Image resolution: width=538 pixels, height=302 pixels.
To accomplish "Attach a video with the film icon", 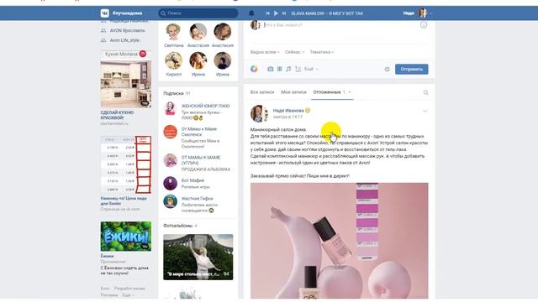I will (x=280, y=69).
